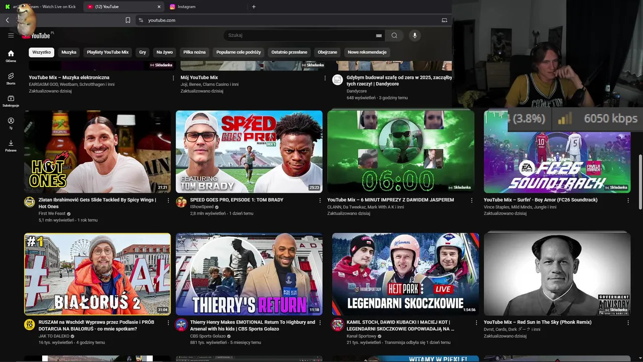The height and width of the screenshot is (362, 643).
Task: Click the page vertical scrollbar
Action: pos(640,182)
